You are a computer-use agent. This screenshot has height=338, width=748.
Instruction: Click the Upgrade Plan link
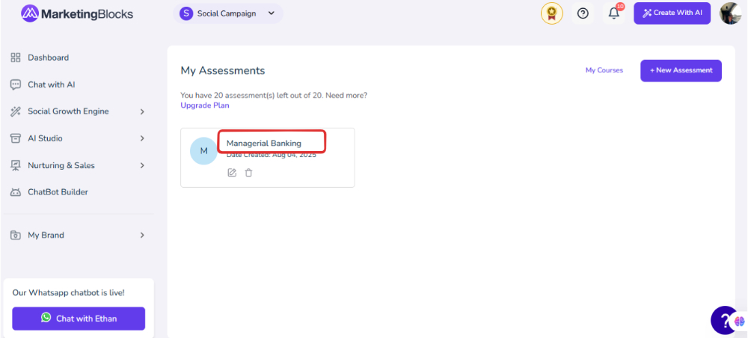point(205,105)
